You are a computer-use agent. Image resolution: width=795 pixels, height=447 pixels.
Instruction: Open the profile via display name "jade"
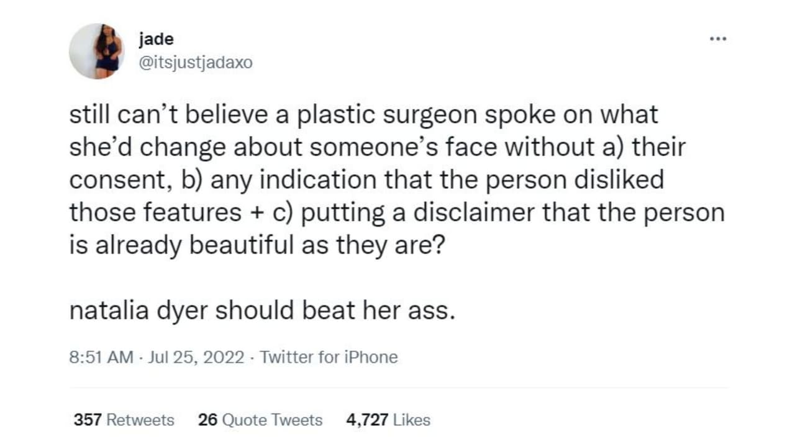157,39
